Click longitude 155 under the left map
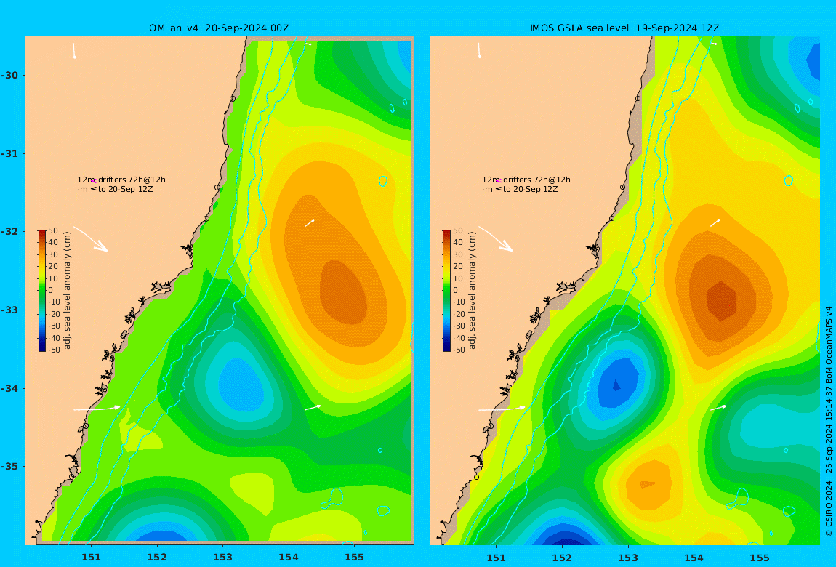 (x=355, y=558)
